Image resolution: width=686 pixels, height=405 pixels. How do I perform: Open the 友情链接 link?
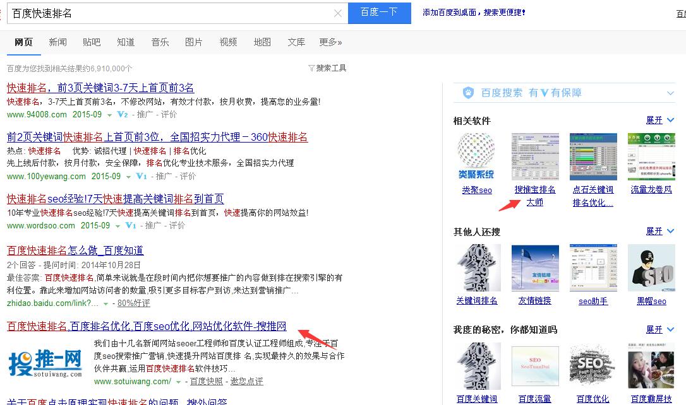tap(535, 300)
